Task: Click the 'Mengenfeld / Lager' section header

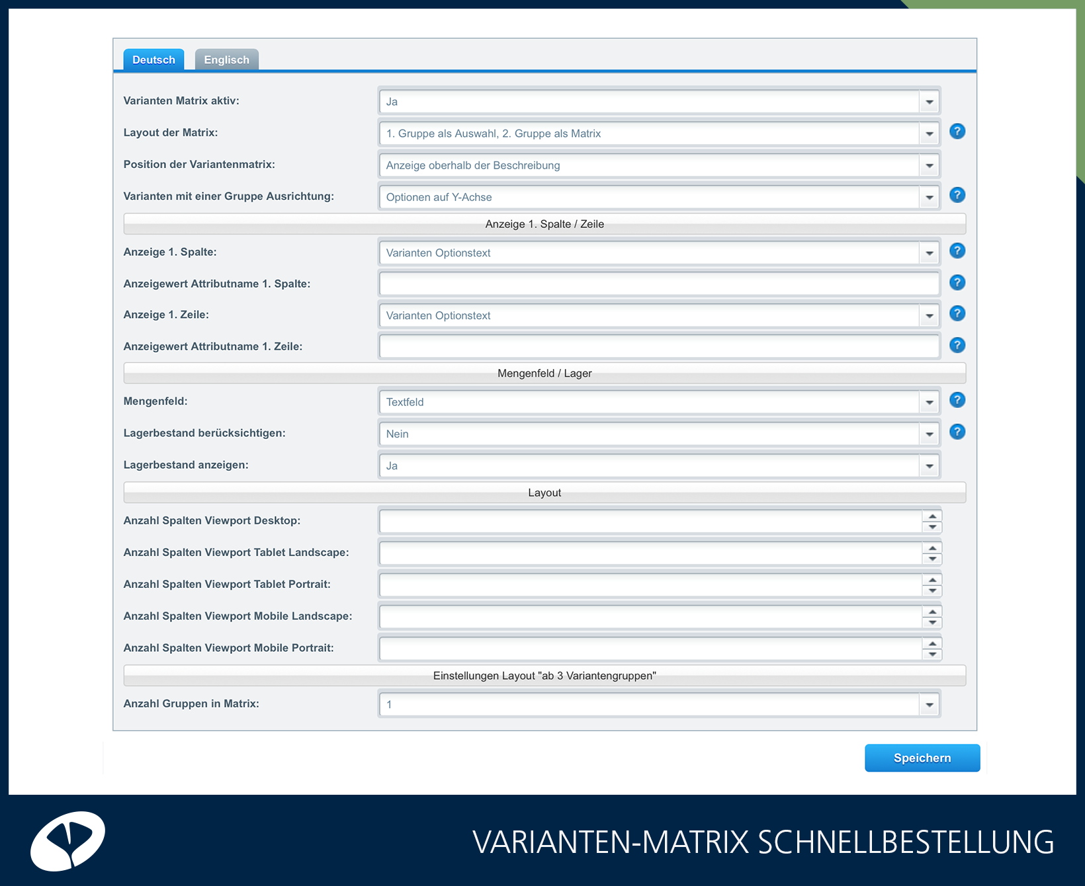Action: pos(544,374)
